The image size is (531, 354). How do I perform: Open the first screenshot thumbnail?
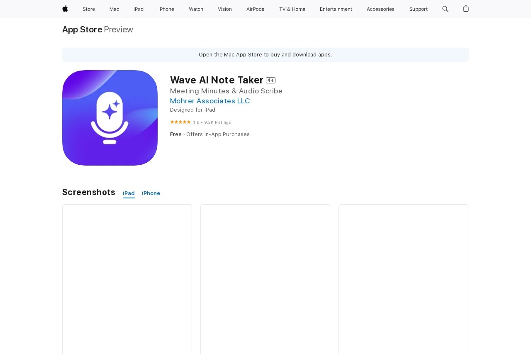(127, 279)
